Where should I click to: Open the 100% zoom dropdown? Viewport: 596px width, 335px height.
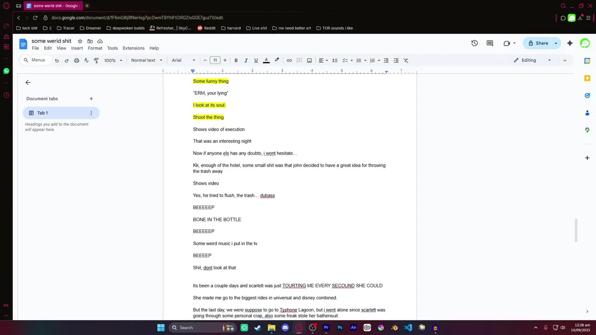[113, 60]
